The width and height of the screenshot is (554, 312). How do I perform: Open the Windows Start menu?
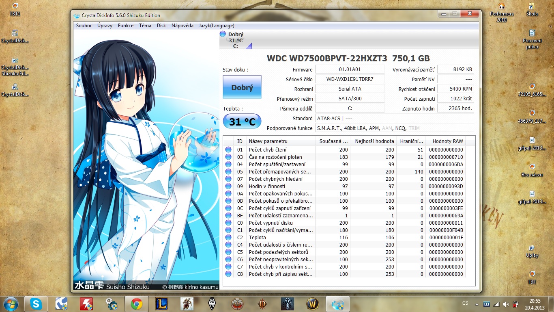tap(10, 304)
